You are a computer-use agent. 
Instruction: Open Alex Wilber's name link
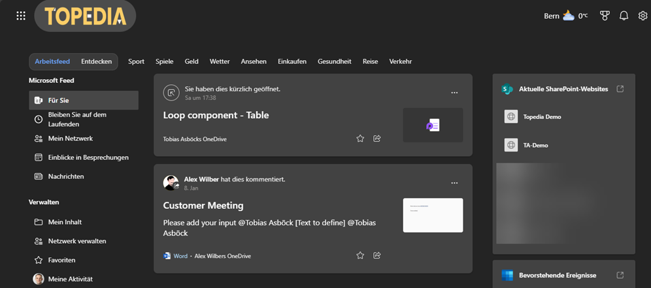pyautogui.click(x=201, y=180)
